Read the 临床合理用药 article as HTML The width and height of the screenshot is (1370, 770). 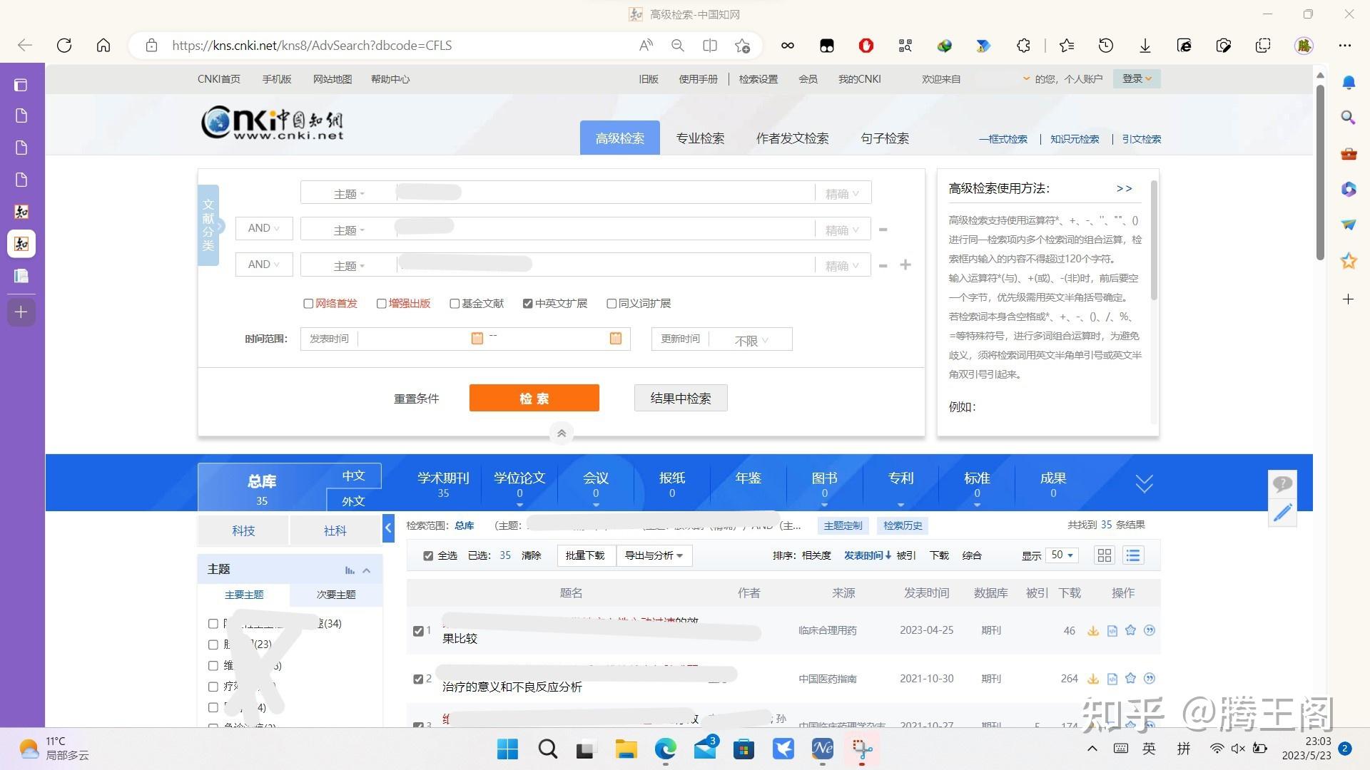(1112, 630)
